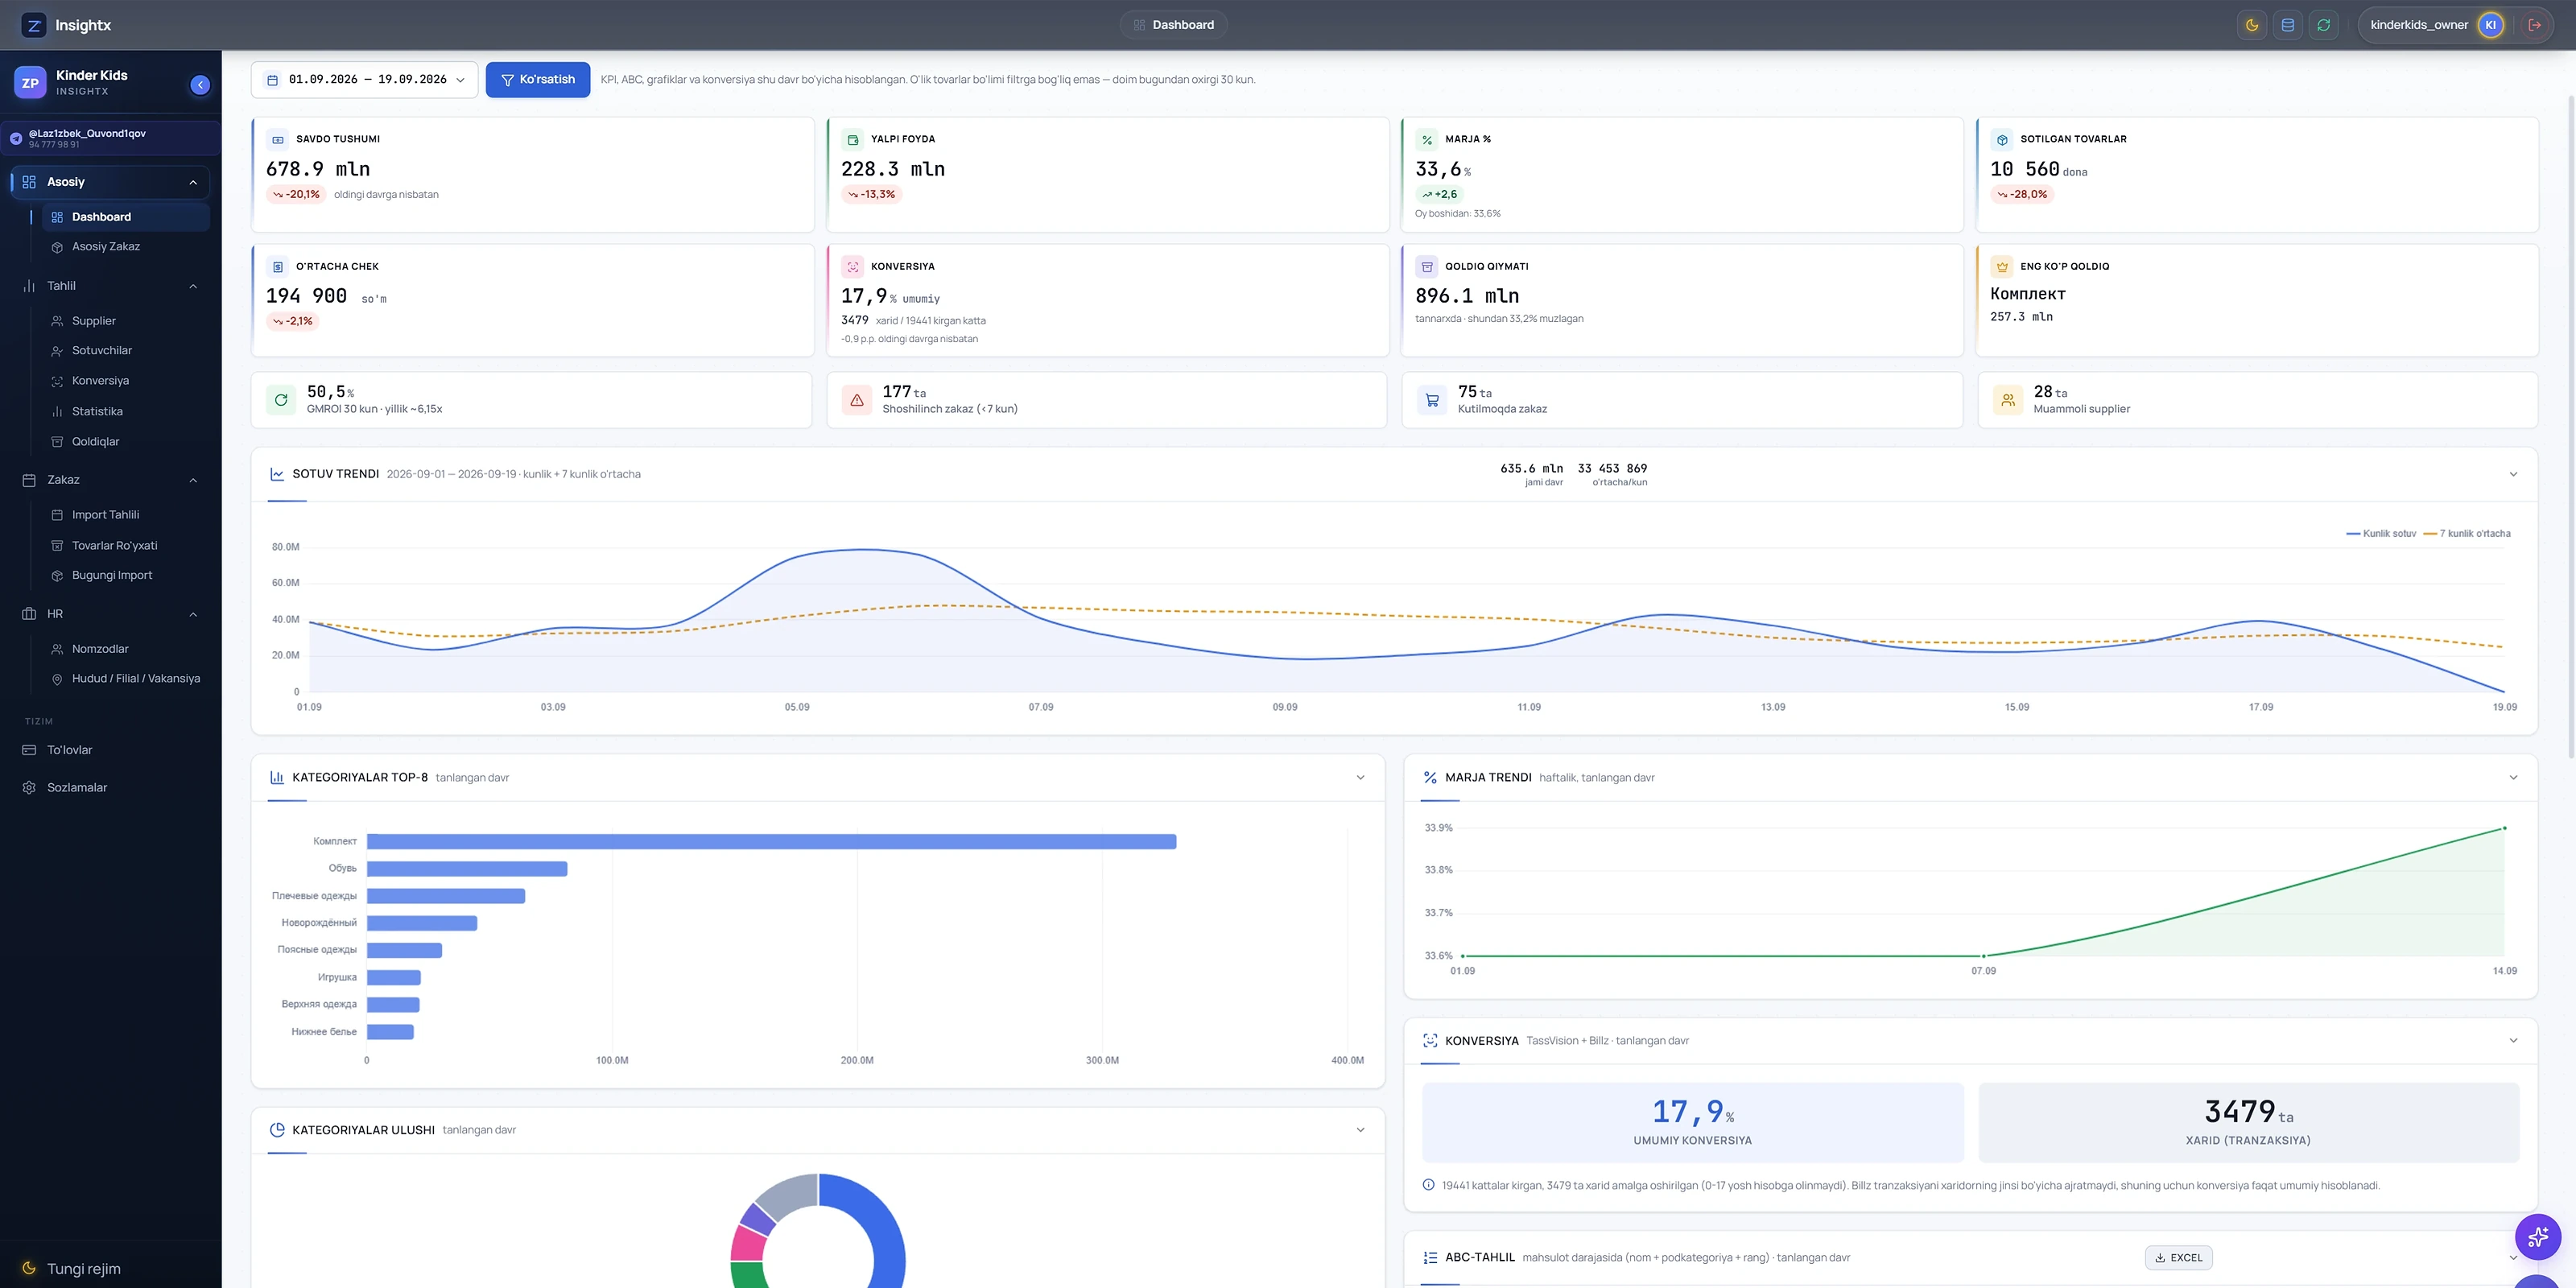
Task: Export ABC-Tahlil with EXCEL button
Action: coord(2178,1258)
